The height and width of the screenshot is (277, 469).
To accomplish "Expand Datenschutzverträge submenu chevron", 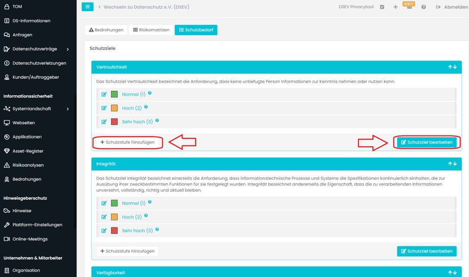I will point(68,49).
